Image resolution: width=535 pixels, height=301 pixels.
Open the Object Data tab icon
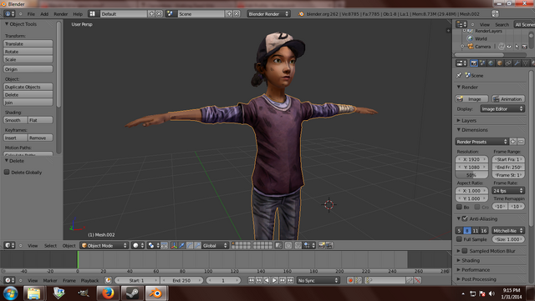(x=526, y=63)
